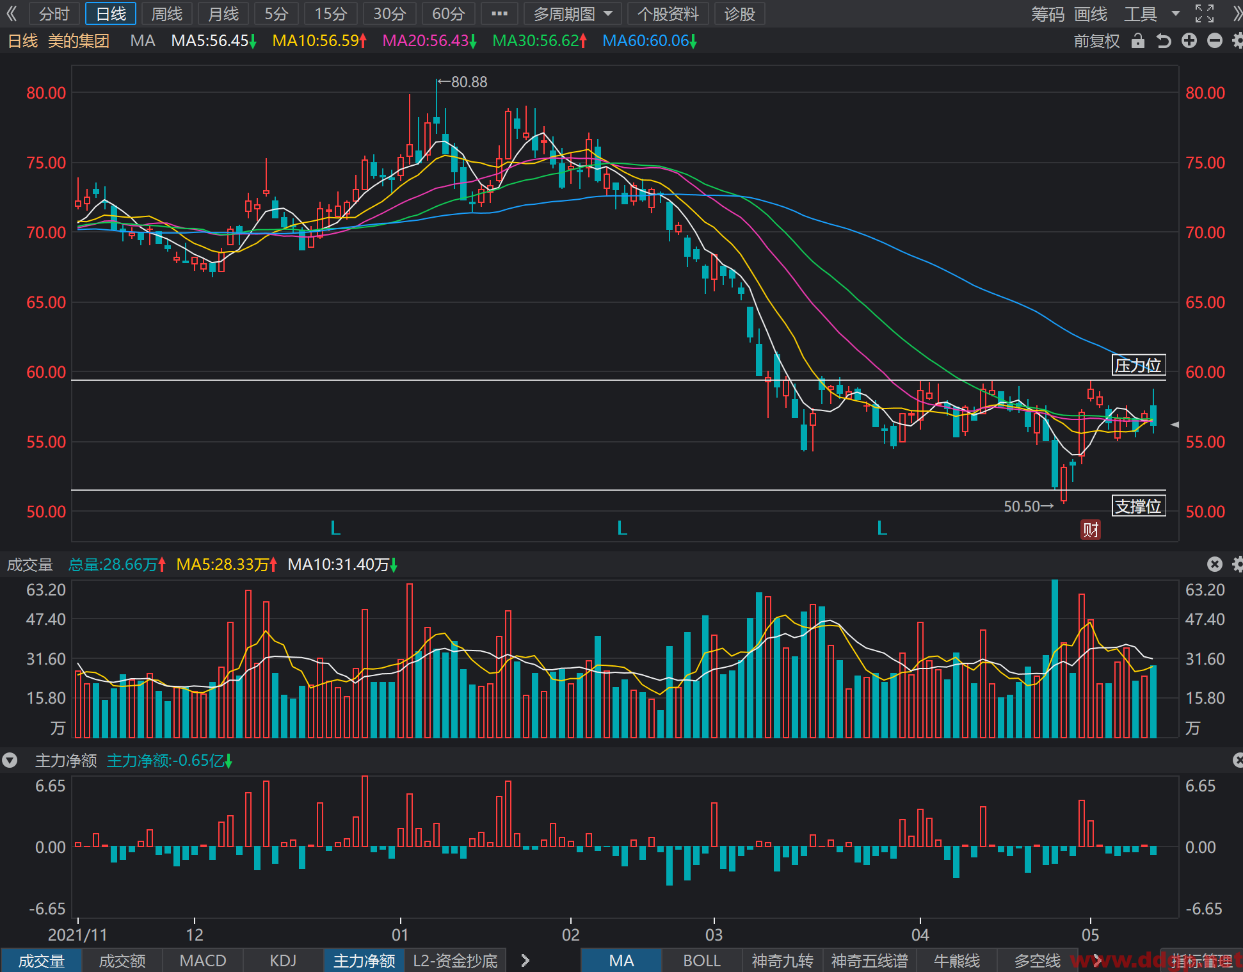Expand right panel with double chevron
This screenshot has width=1243, height=972.
click(x=1237, y=13)
